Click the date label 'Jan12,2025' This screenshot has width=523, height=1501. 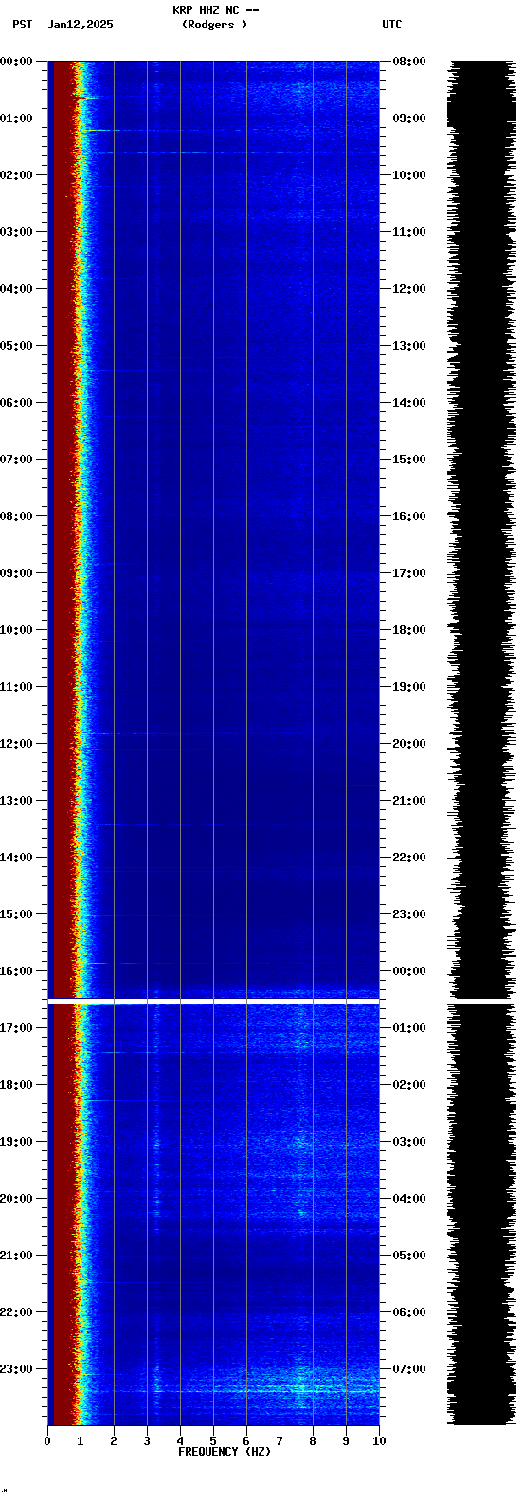(x=80, y=25)
